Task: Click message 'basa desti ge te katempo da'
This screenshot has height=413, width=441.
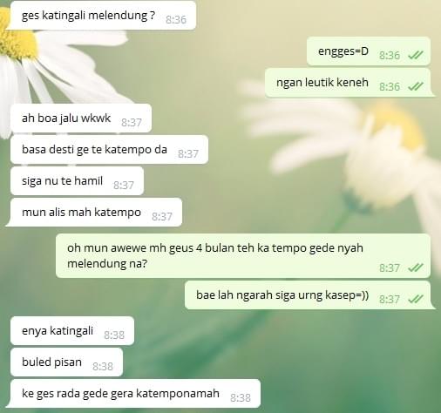Action: [109, 150]
